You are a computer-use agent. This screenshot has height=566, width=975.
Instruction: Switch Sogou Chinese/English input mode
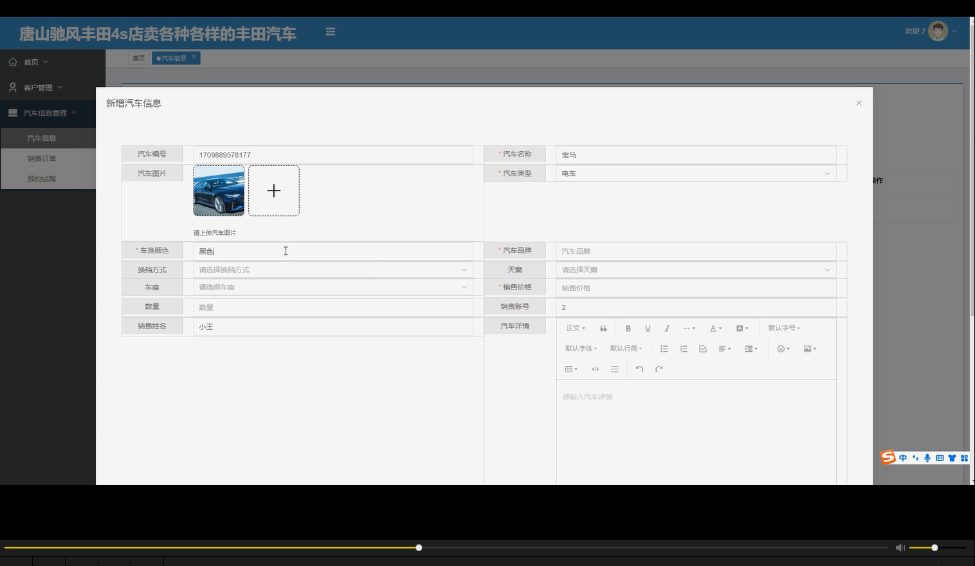[903, 458]
